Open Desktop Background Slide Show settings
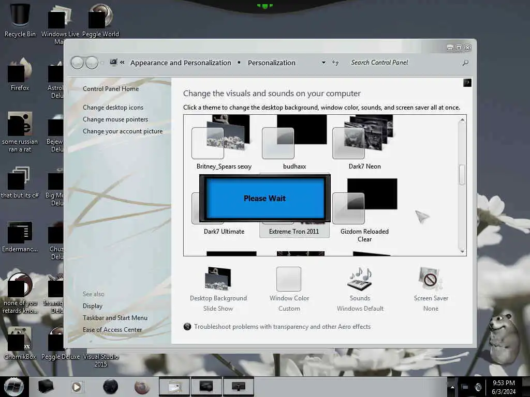530x397 pixels. pyautogui.click(x=218, y=289)
